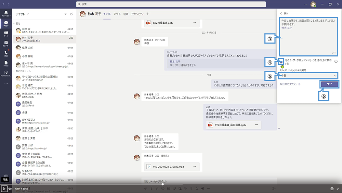Open the (タイトルなし) chat entry
342x193 pixels.
pyautogui.click(x=44, y=121)
